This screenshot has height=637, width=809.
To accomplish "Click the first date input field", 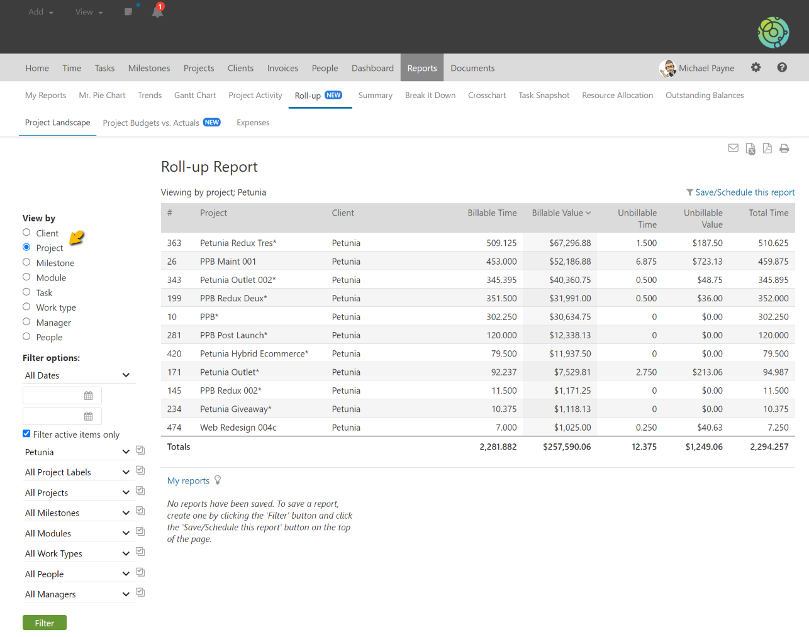I will pos(54,396).
